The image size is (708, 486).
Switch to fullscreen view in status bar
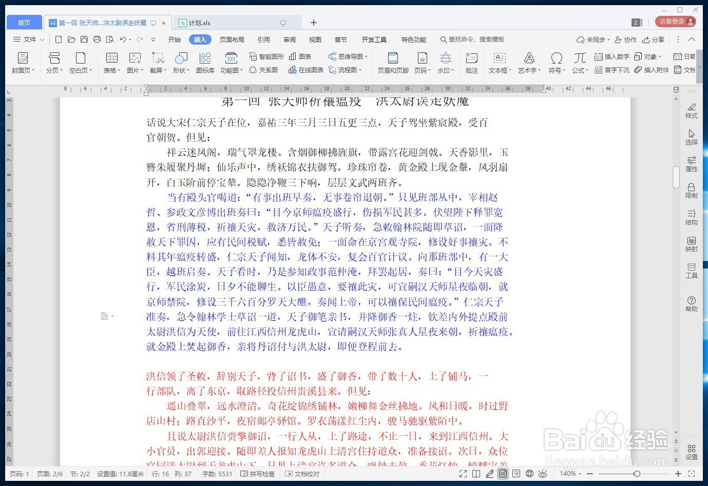point(463,474)
